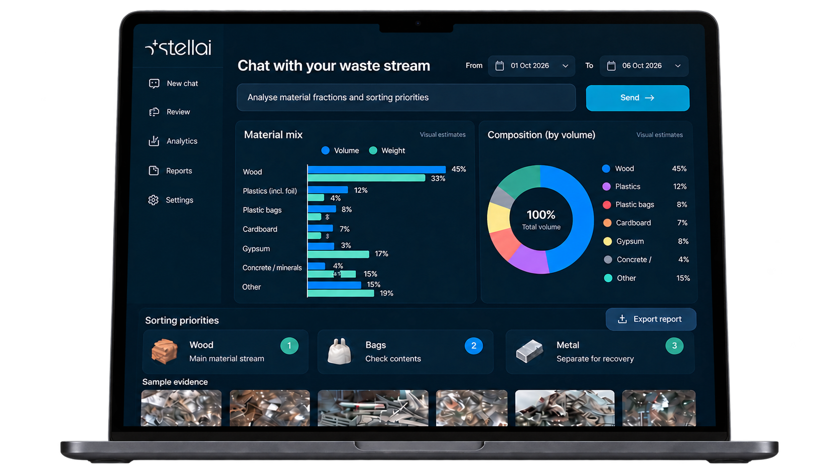This screenshot has height=472, width=839.
Task: Open Metal Separate for recovery card
Action: pyautogui.click(x=600, y=352)
